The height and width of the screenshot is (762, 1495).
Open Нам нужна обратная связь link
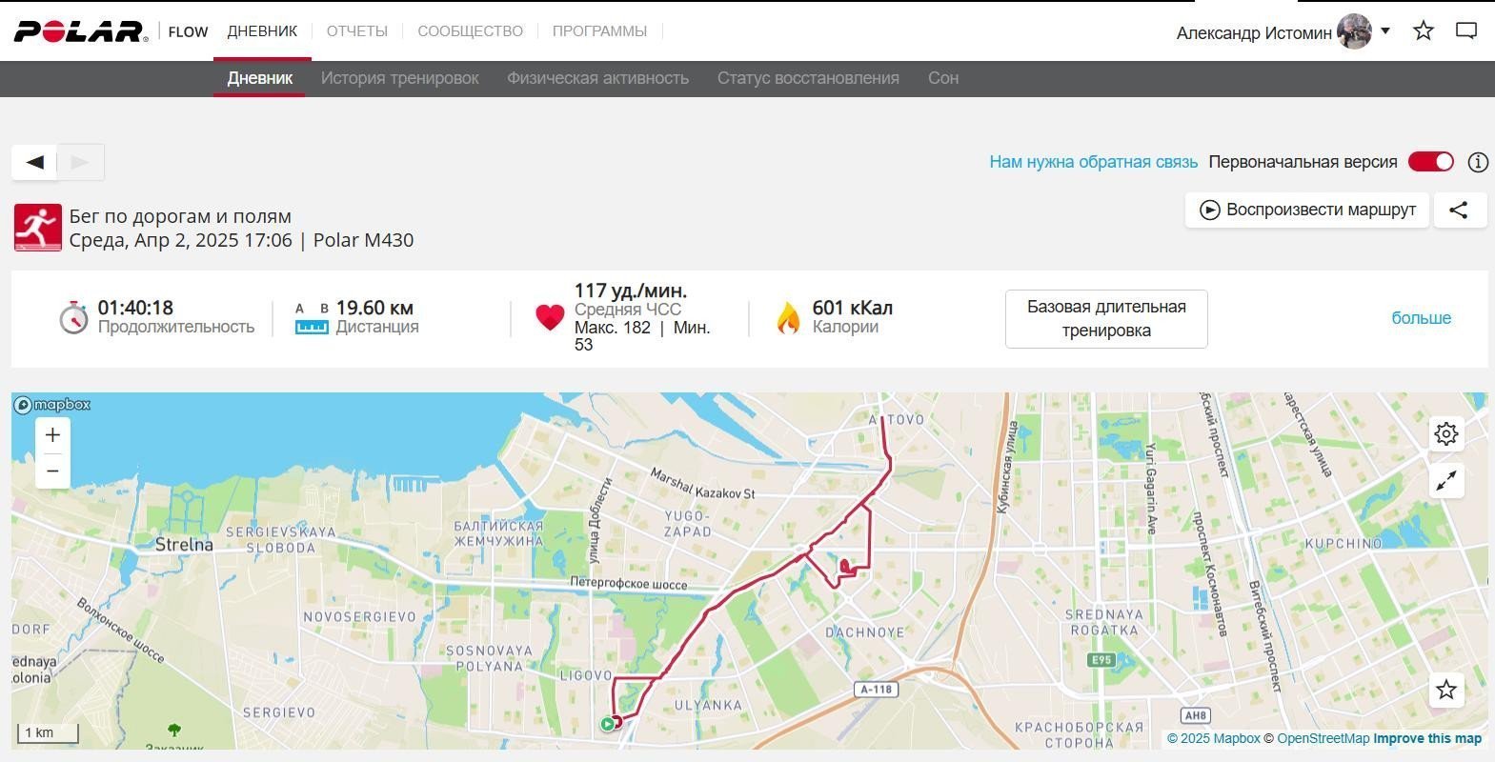pos(1094,162)
